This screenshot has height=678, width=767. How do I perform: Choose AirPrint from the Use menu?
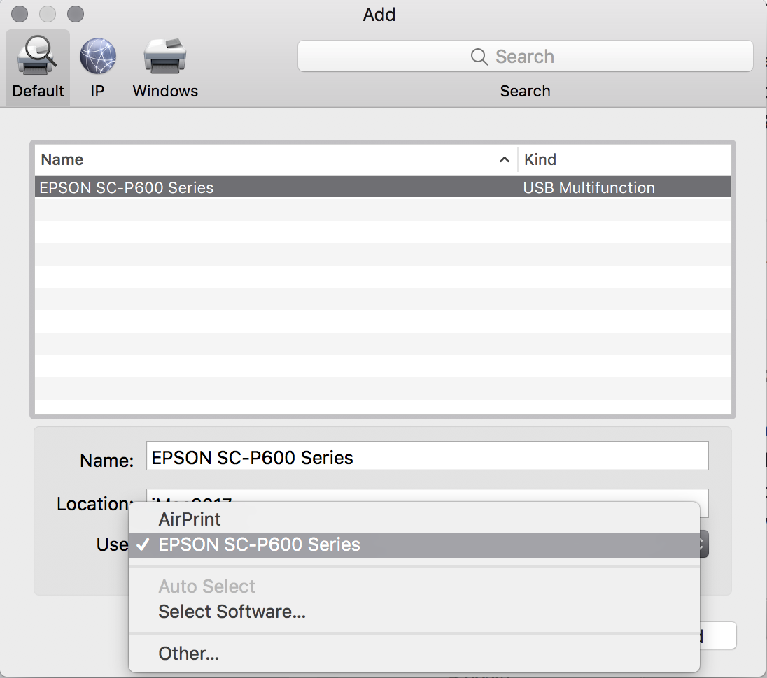tap(414, 519)
